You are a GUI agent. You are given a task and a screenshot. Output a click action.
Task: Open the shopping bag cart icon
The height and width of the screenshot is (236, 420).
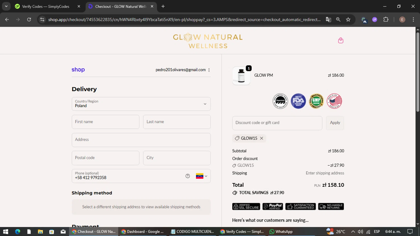coord(340,40)
